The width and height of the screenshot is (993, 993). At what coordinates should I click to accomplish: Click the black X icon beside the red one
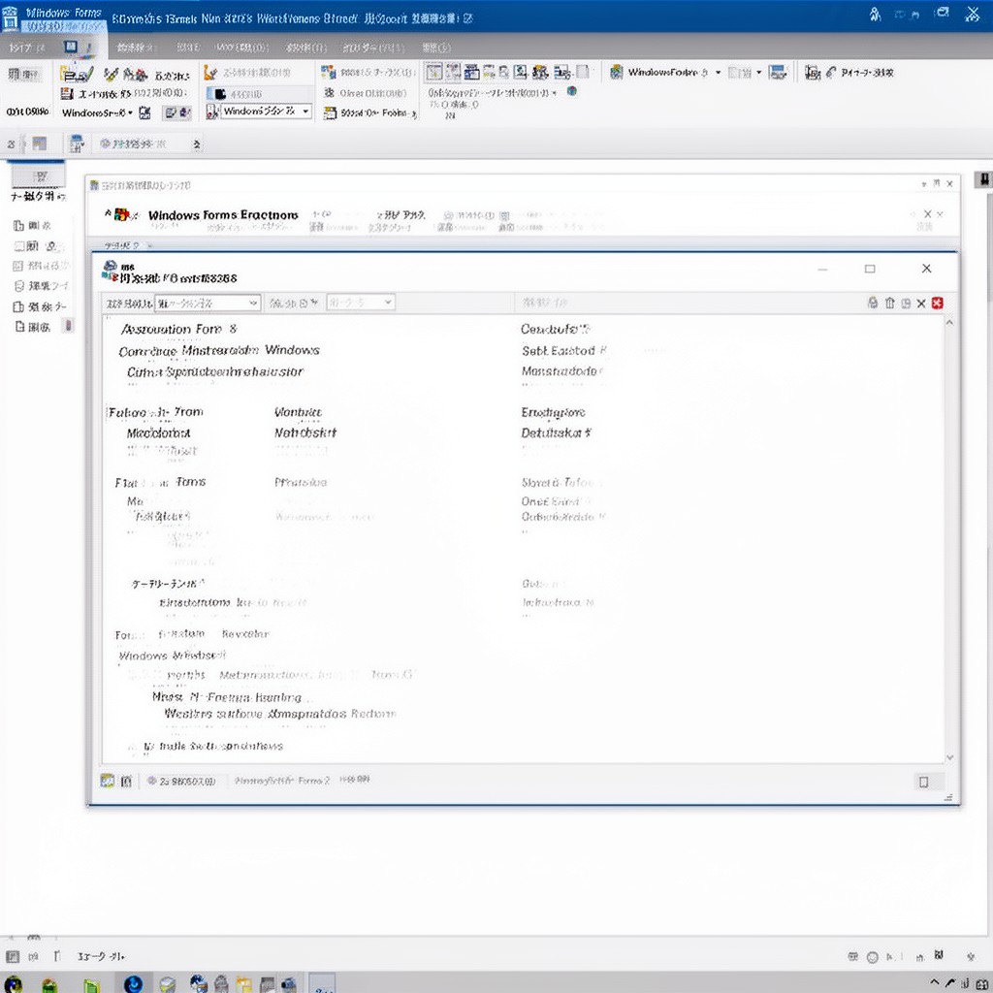[921, 304]
